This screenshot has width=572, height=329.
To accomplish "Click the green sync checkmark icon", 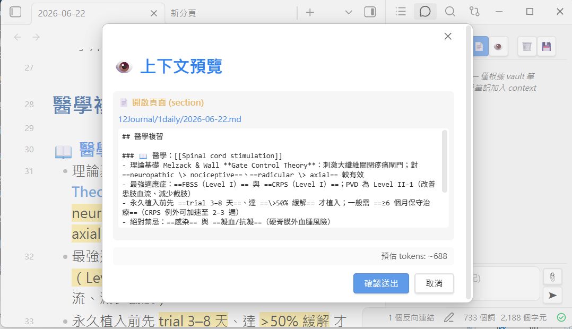I will pos(561,317).
